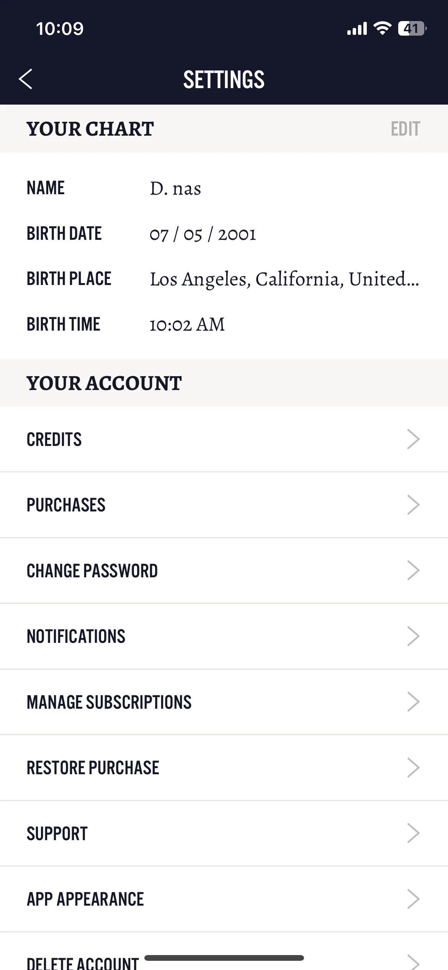448x970 pixels.
Task: Tap the Delete Account chevron
Action: 413,962
